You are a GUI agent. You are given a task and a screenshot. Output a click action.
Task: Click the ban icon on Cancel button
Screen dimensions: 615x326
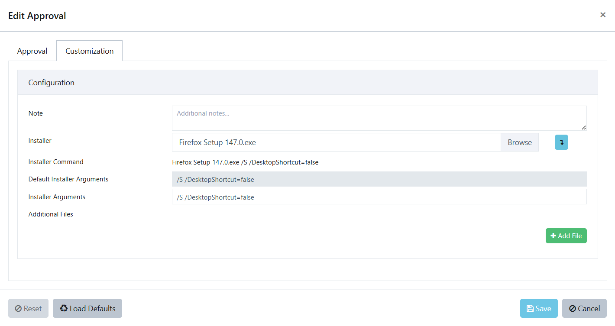pos(572,309)
